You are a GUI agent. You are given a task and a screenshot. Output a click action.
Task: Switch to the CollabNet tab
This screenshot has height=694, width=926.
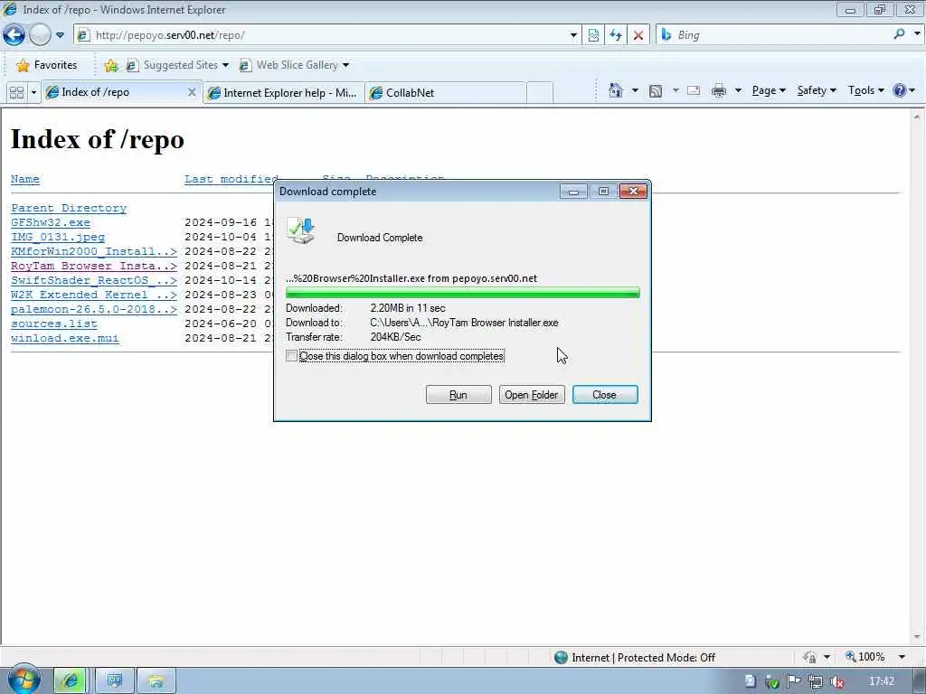click(445, 93)
